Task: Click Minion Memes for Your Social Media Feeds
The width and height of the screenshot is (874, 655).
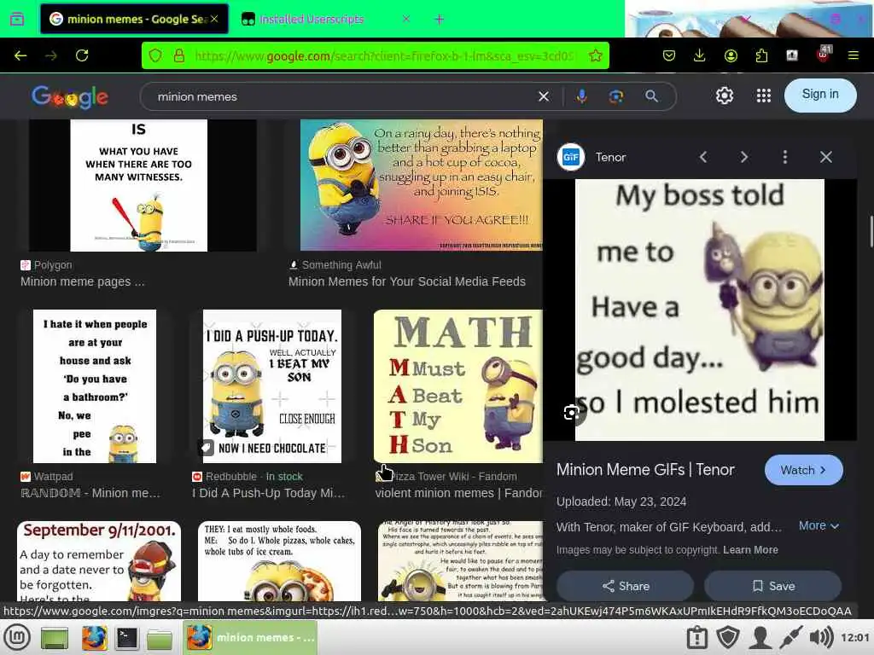Action: pyautogui.click(x=407, y=281)
